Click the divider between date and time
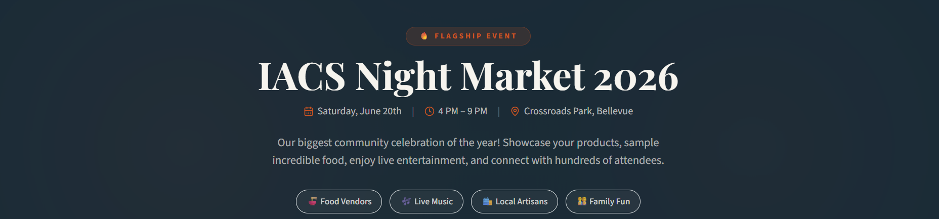This screenshot has height=219, width=939. pos(413,111)
